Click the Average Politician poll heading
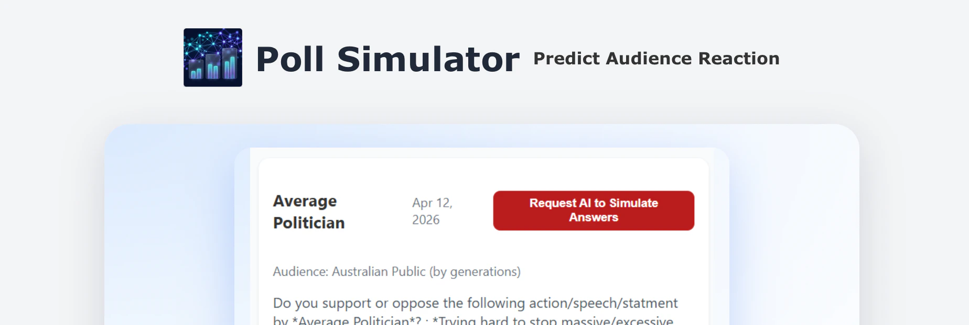 [308, 211]
